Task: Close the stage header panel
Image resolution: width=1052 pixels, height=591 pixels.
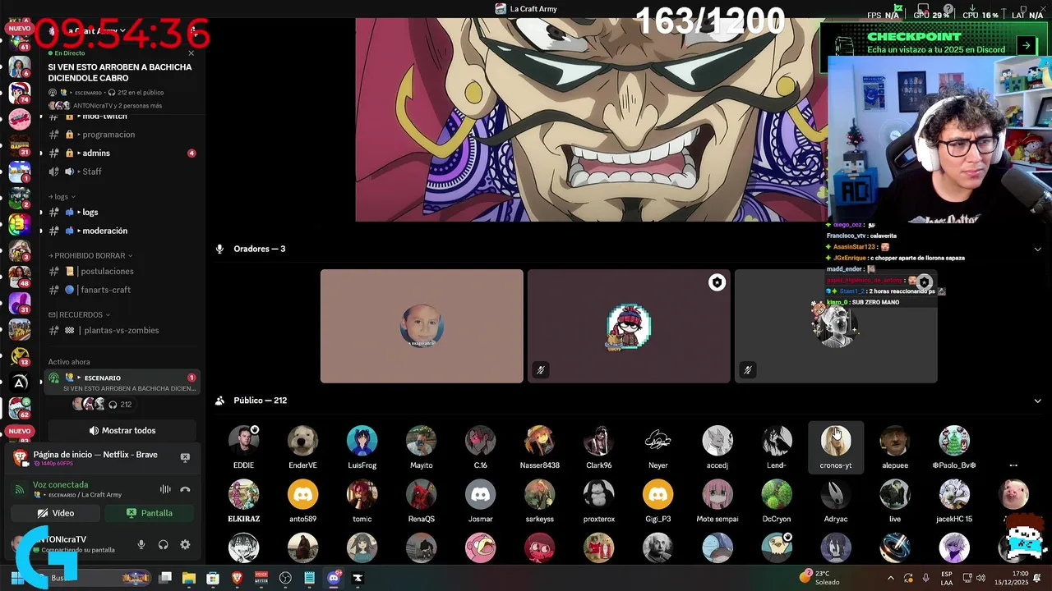Action: (x=191, y=53)
